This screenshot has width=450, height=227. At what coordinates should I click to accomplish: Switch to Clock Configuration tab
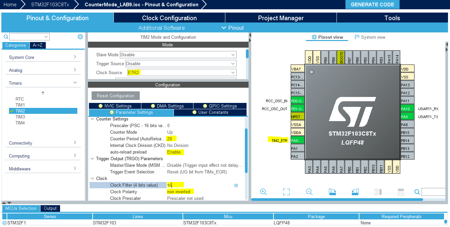169,18
